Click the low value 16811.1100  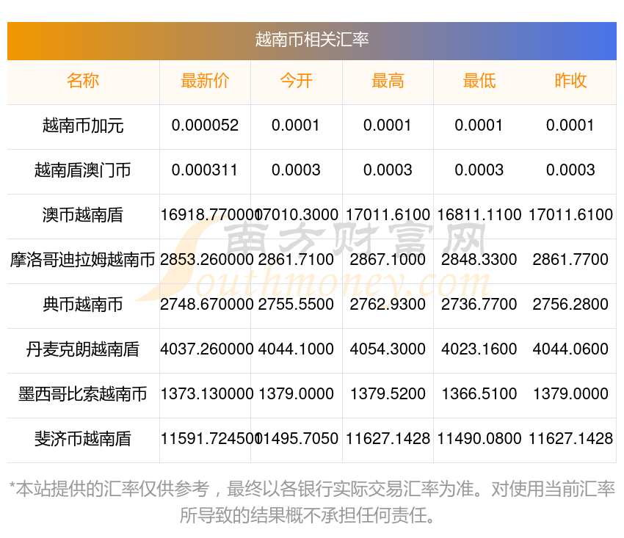[479, 215]
